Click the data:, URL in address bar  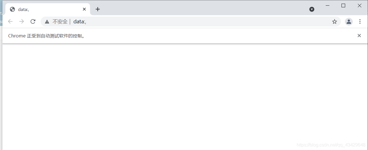[x=80, y=21]
